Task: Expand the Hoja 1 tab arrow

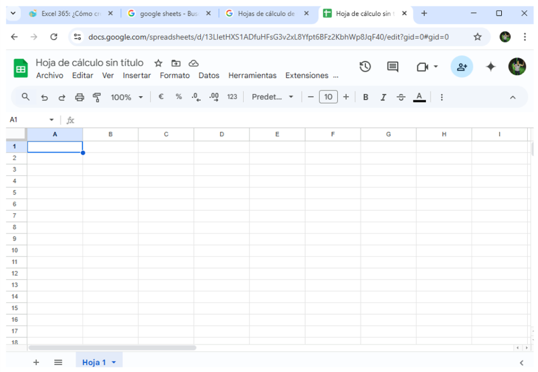Action: 114,362
